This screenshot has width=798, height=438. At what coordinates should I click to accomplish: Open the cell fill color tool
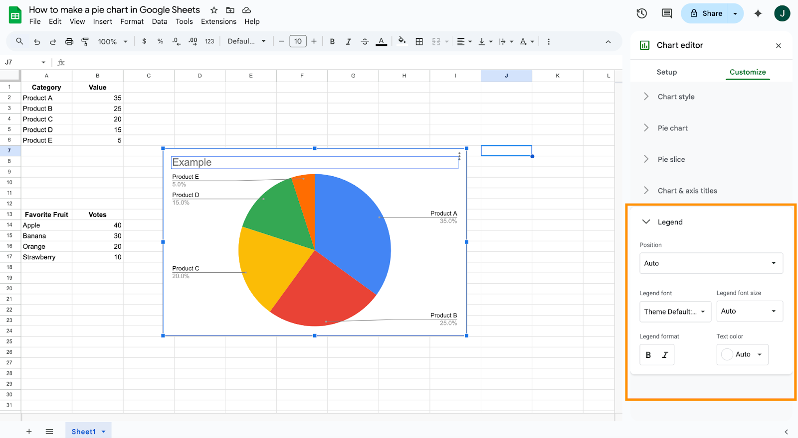coord(402,41)
